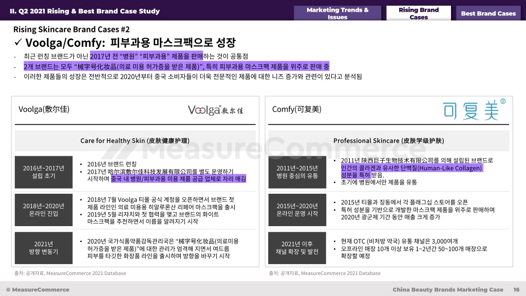
Task: Click the 2021년 방향 변동기 box
Action: click(x=44, y=248)
